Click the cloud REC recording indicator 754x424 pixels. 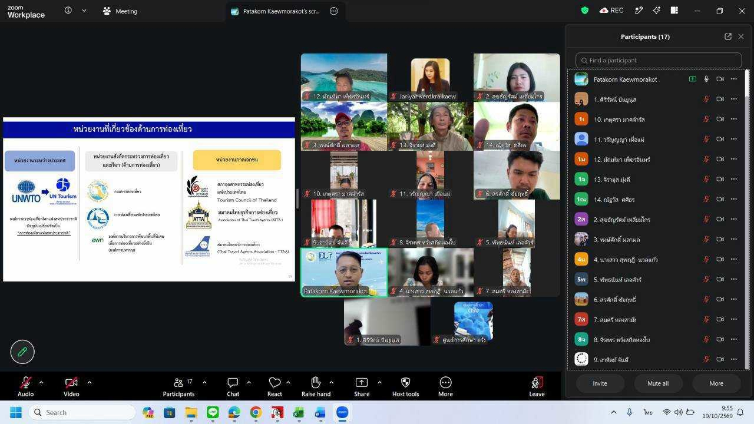pos(611,11)
